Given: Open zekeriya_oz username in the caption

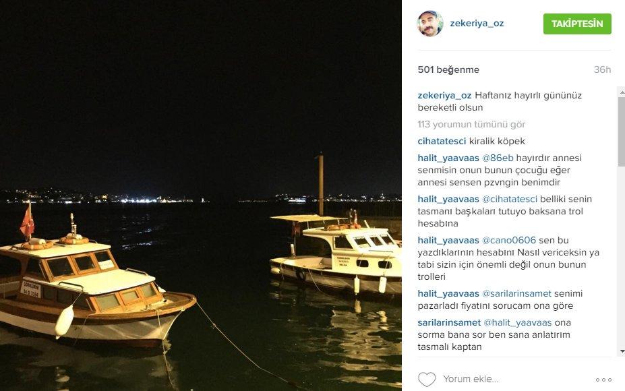Looking at the screenshot, I should [x=444, y=96].
